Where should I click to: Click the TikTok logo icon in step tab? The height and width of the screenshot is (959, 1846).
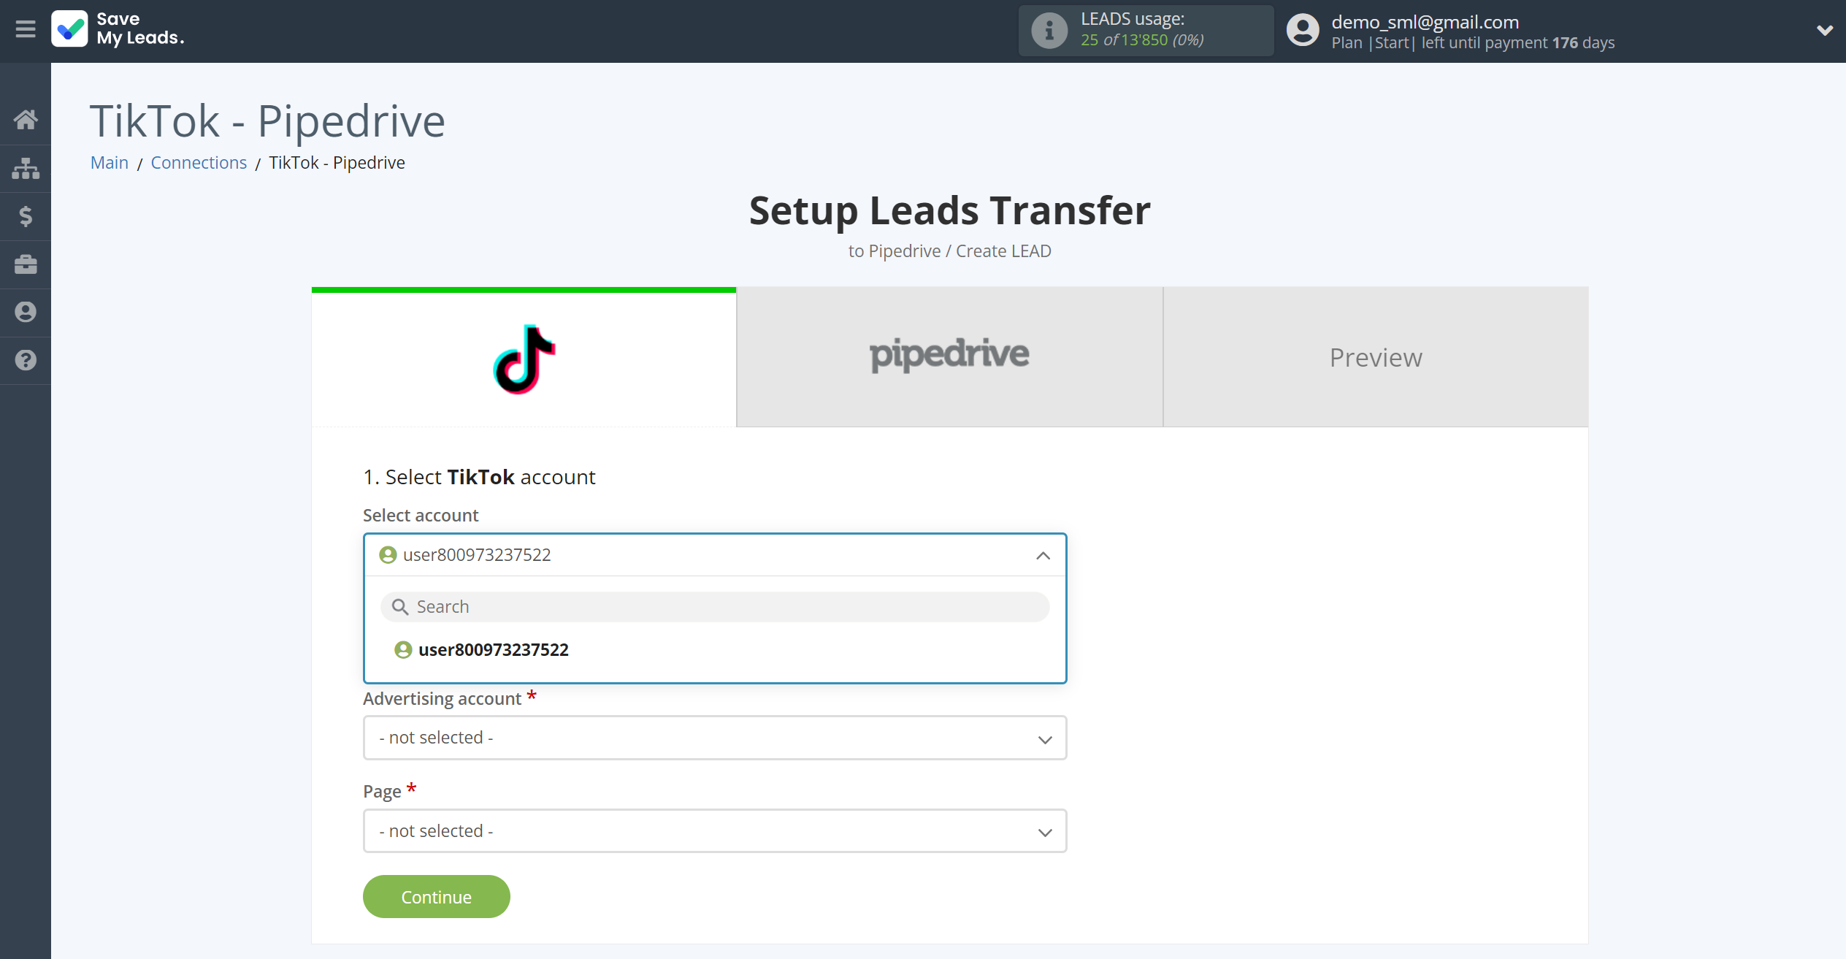523,358
